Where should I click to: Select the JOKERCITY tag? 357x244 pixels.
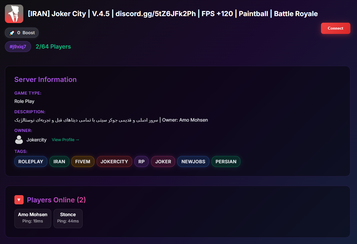click(114, 162)
